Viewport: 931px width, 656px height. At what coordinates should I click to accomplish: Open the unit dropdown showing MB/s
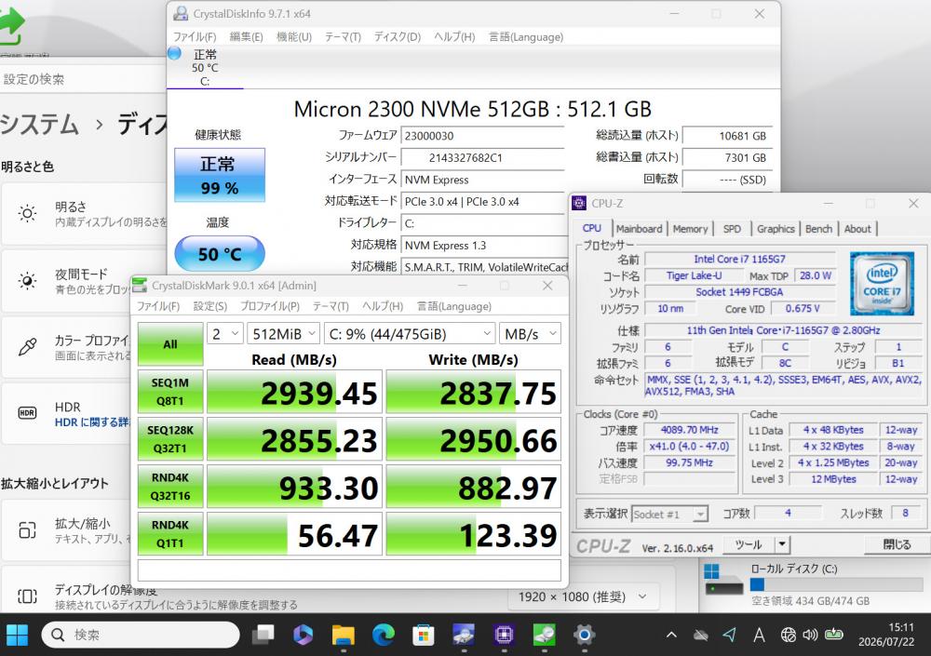(531, 334)
